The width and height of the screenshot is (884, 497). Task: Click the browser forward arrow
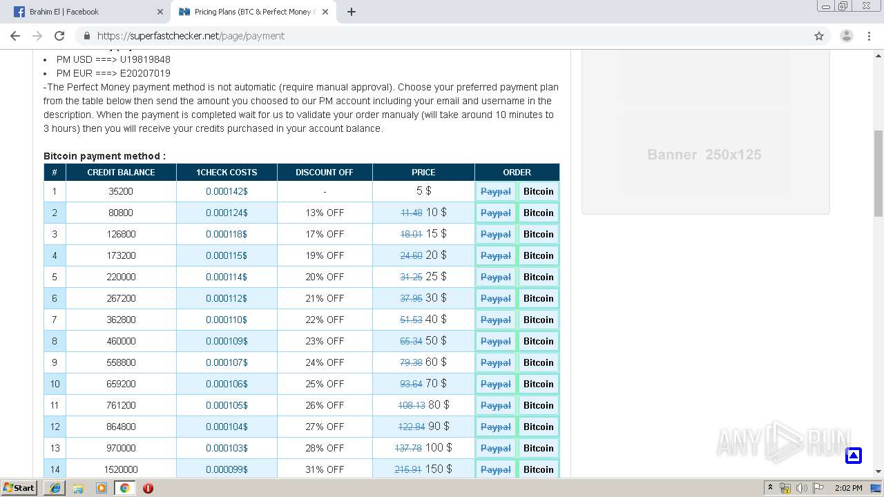tap(37, 36)
